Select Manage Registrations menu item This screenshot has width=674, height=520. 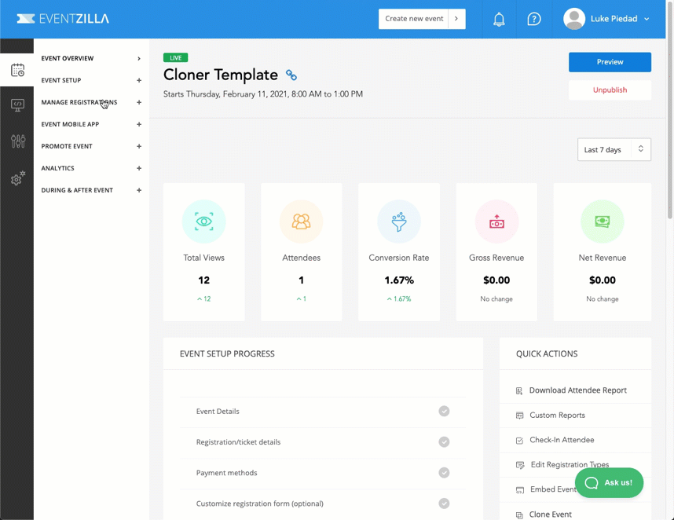coord(79,102)
